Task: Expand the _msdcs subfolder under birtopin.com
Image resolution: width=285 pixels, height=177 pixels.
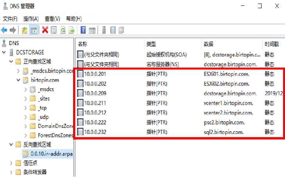Action: [x=25, y=89]
